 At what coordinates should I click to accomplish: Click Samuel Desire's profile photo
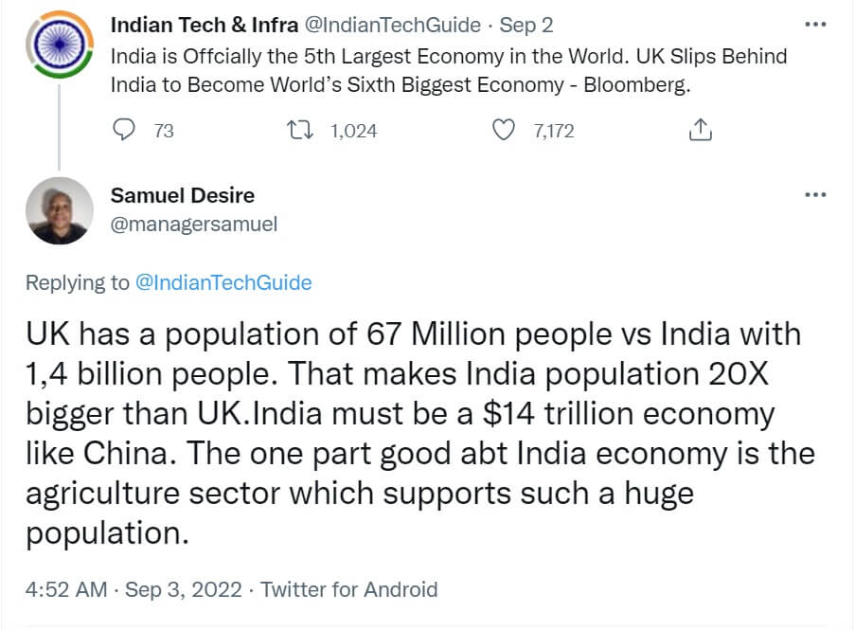coord(59,210)
